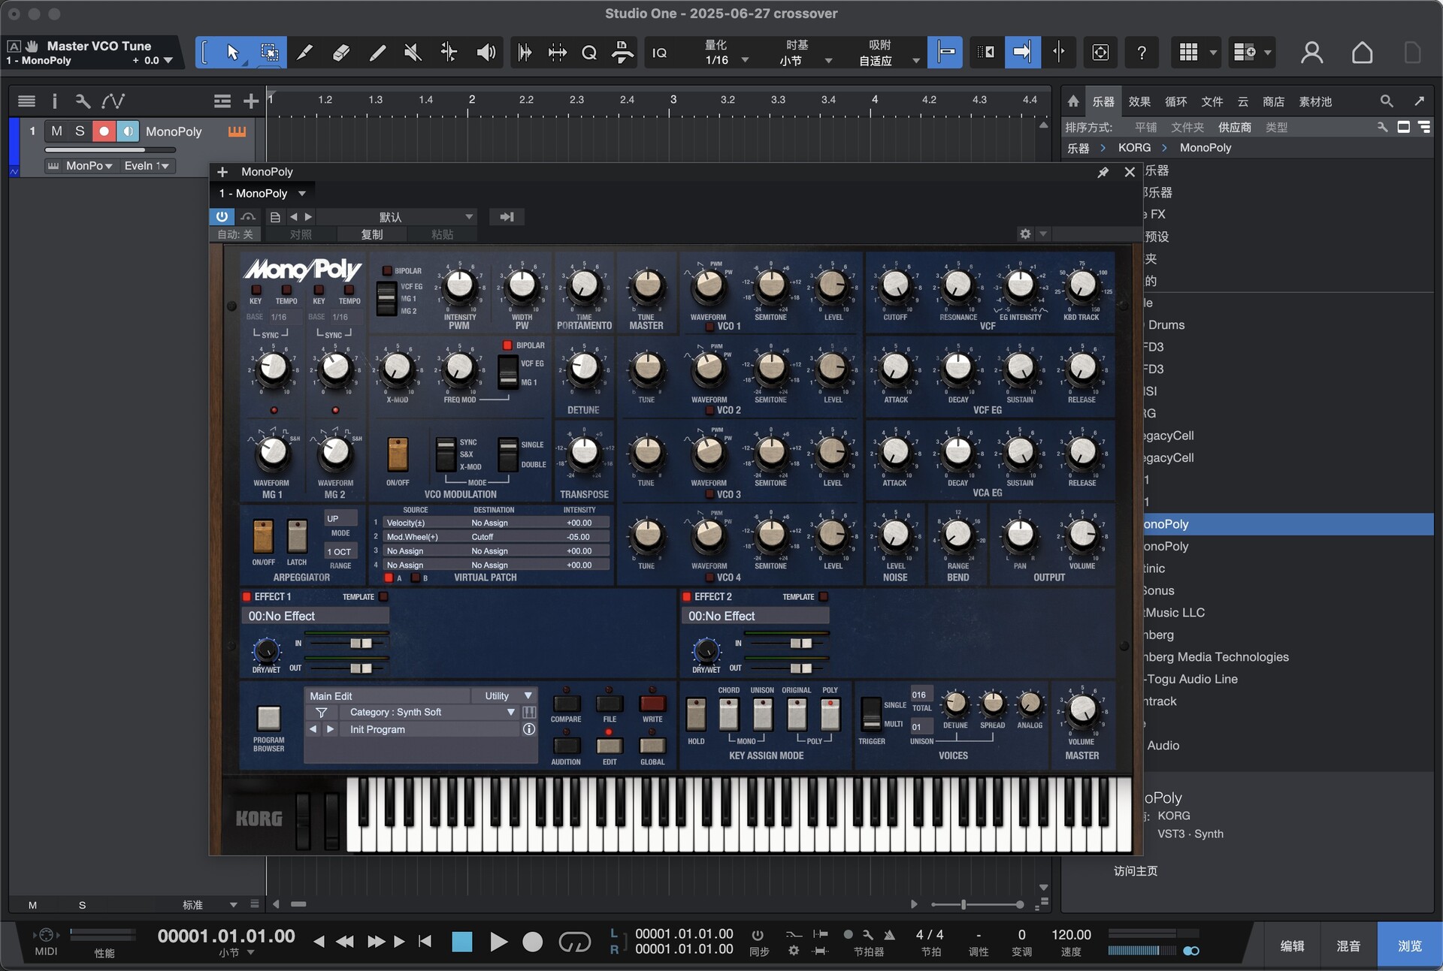The width and height of the screenshot is (1443, 971).
Task: Click MASTER VOLUME knob on MonoPoly
Action: pos(1081,710)
